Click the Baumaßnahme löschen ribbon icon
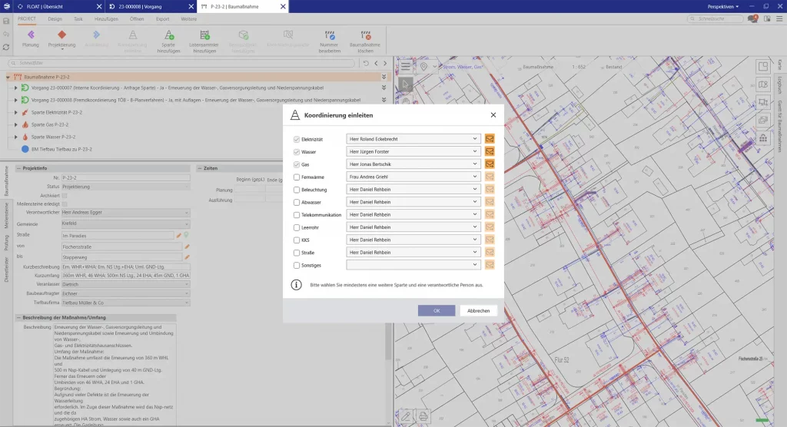The width and height of the screenshot is (787, 427). click(x=366, y=35)
